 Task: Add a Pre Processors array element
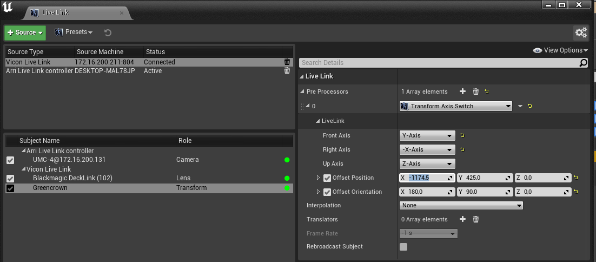coord(462,91)
